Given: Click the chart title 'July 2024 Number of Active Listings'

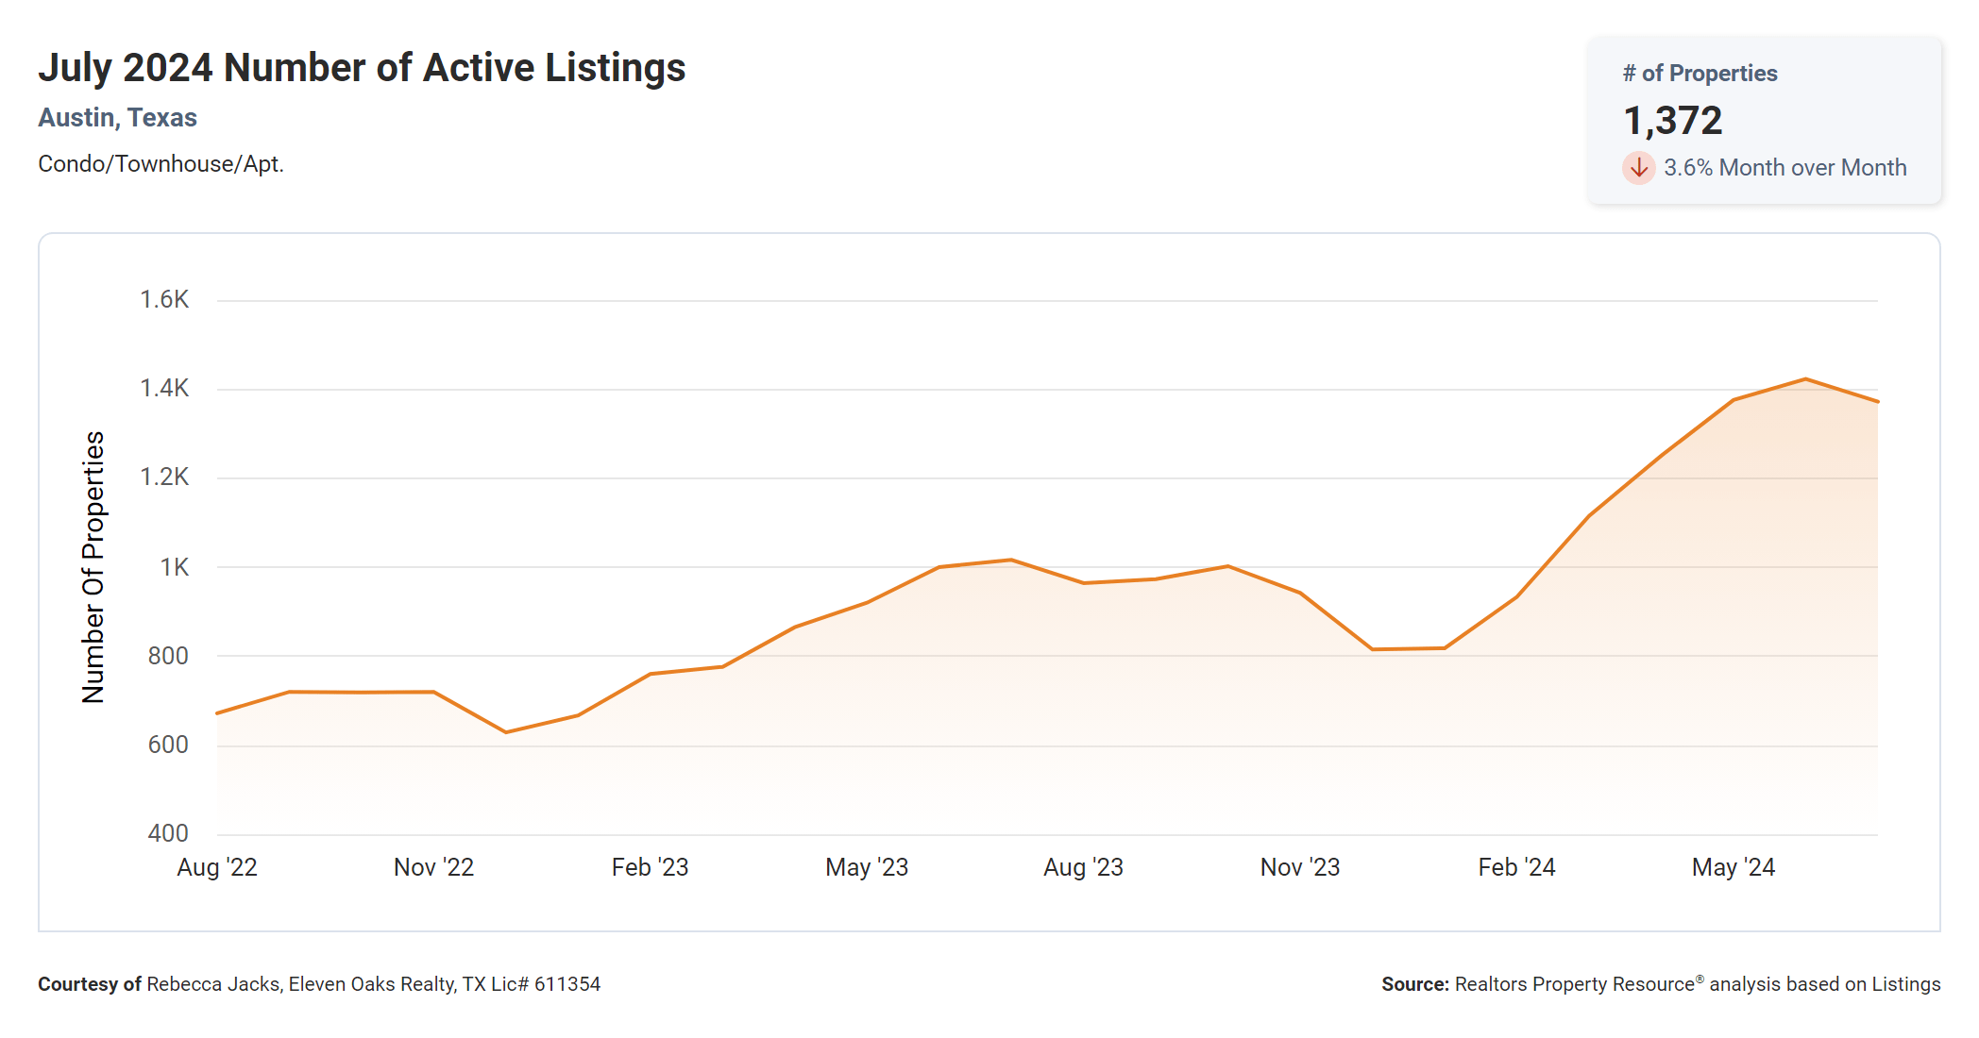Looking at the screenshot, I should pyautogui.click(x=362, y=68).
